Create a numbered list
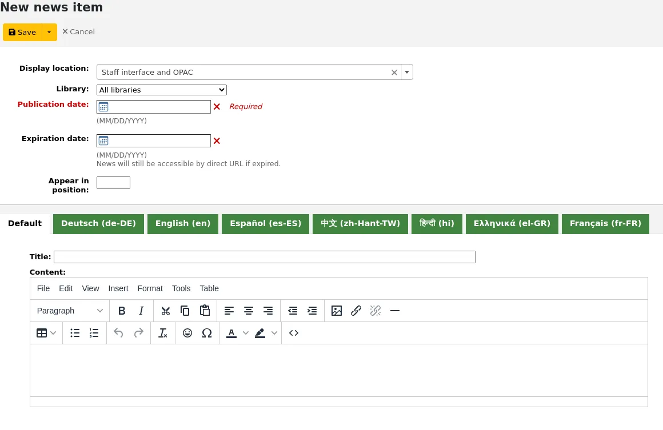The height and width of the screenshot is (430, 663). [94, 333]
